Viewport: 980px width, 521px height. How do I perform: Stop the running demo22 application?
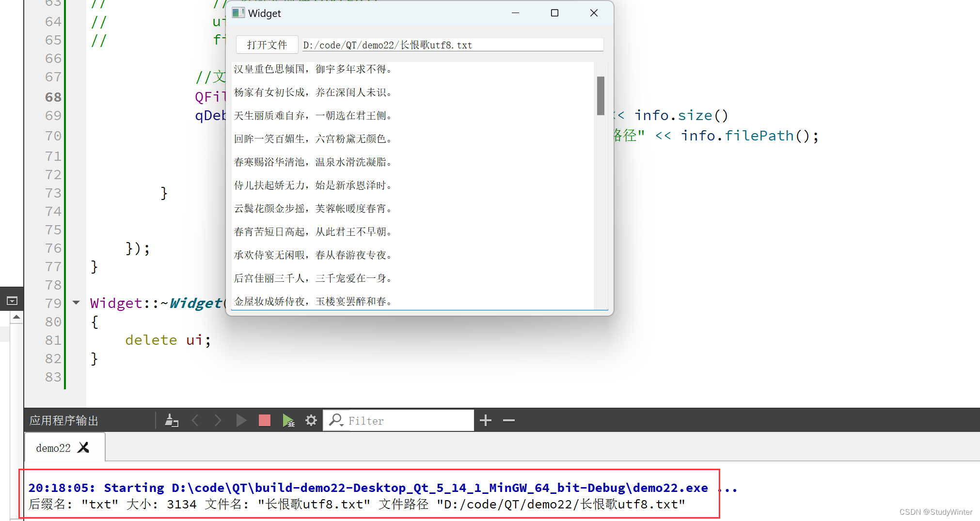coord(264,420)
